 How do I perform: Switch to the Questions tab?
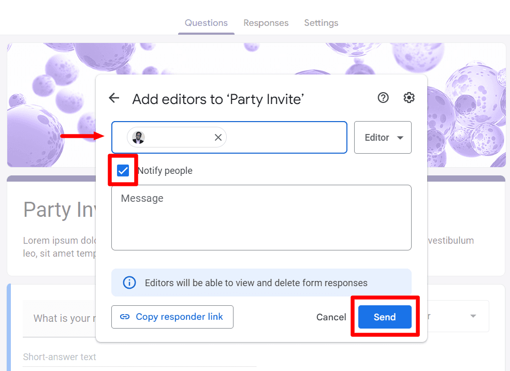(x=206, y=23)
